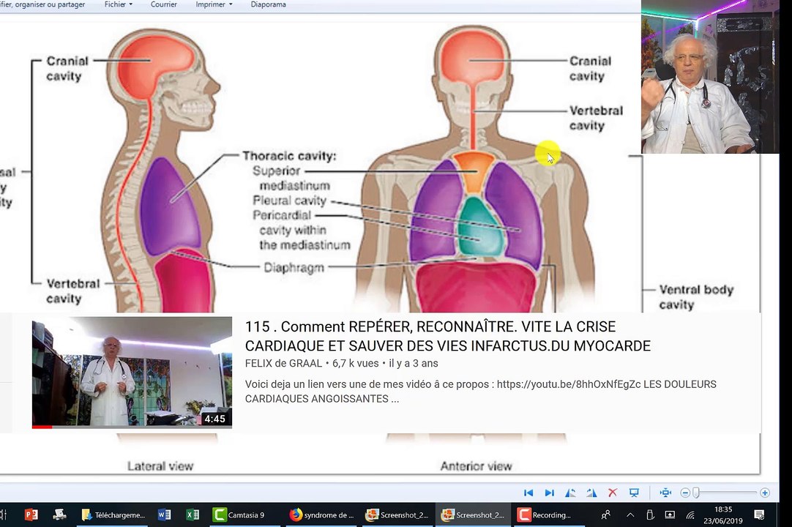Click the video thumbnail showing 4:45 duration
792x527 pixels.
click(132, 373)
